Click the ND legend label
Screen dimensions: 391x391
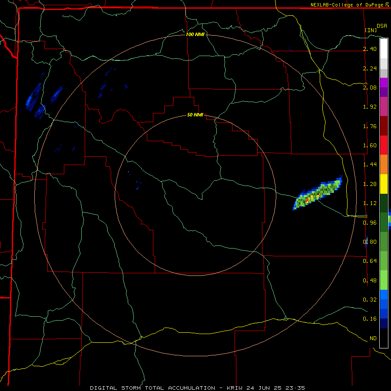click(x=373, y=338)
